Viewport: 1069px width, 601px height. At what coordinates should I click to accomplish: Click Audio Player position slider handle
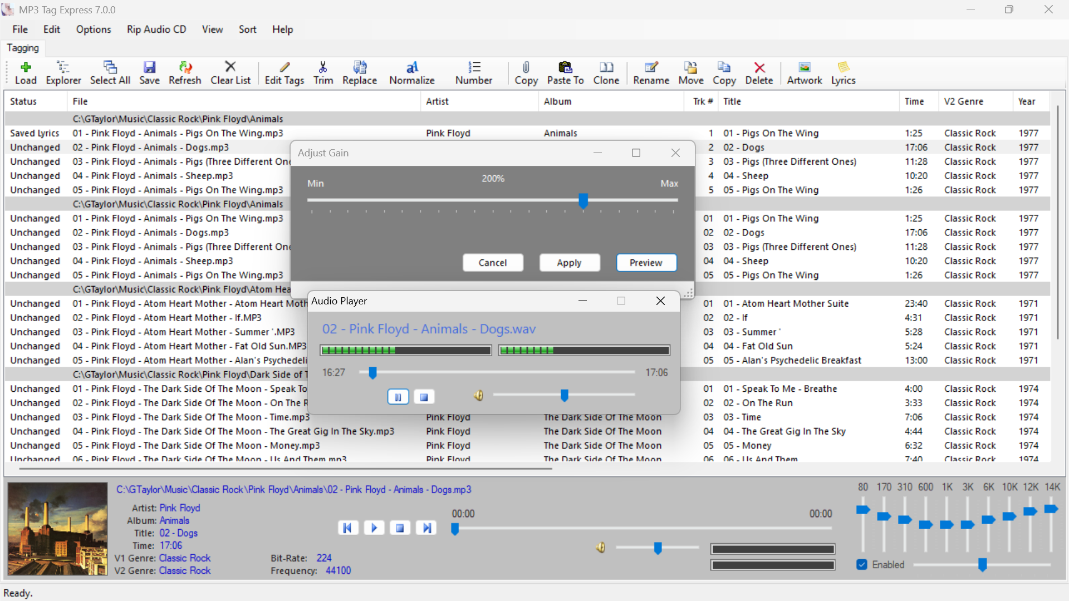[x=372, y=373]
